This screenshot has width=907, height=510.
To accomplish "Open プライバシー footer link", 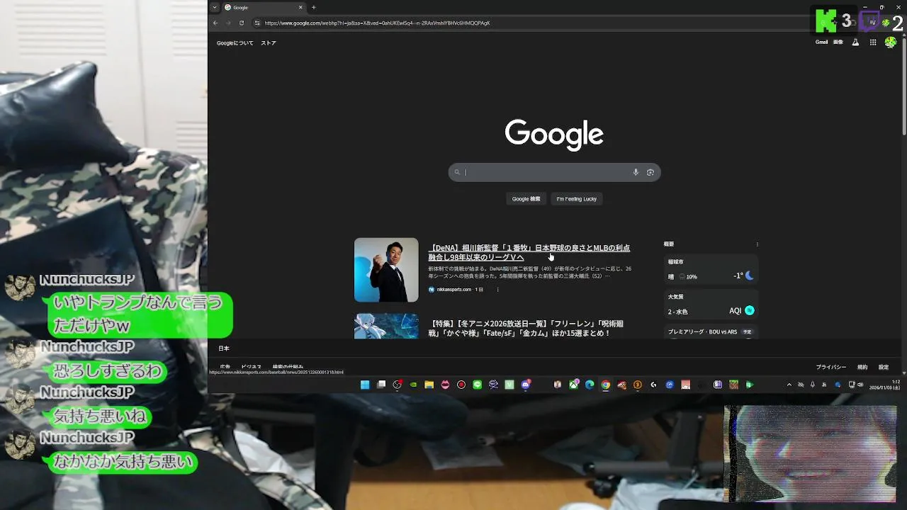I will [830, 368].
